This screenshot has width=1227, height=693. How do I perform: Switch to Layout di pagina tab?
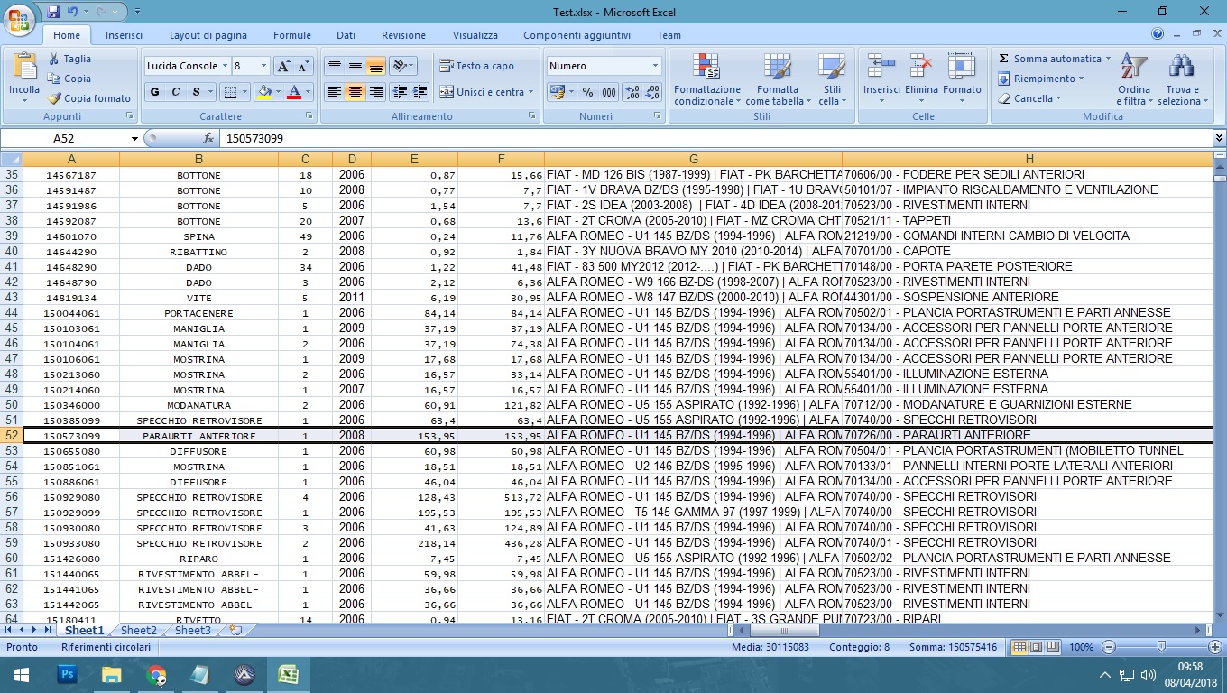click(x=208, y=35)
